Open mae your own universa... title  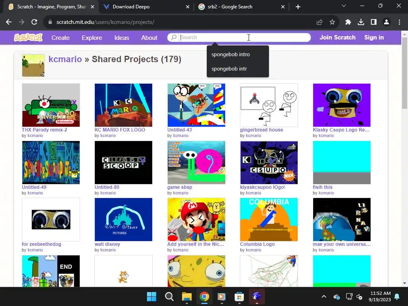pos(341,244)
